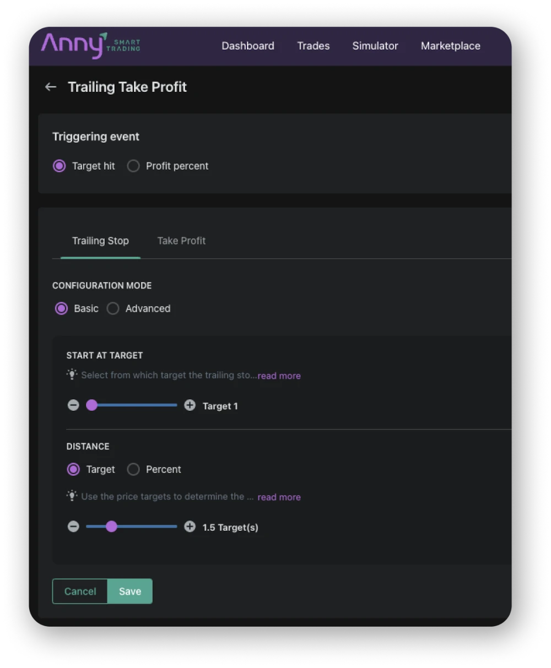The width and height of the screenshot is (551, 668).
Task: Click the Distance slider handle at 1.5 Target(s)
Action: click(x=111, y=526)
